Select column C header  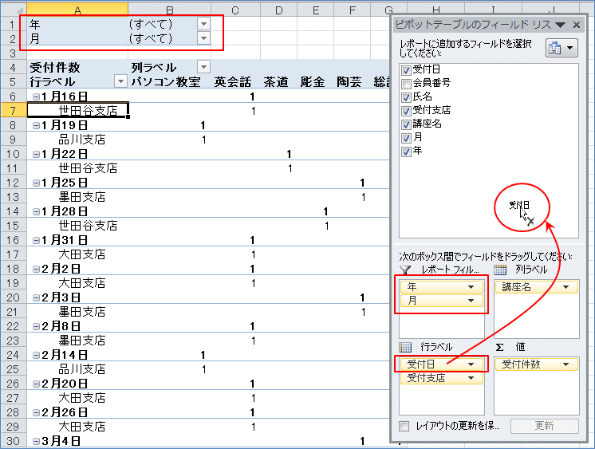tap(235, 10)
